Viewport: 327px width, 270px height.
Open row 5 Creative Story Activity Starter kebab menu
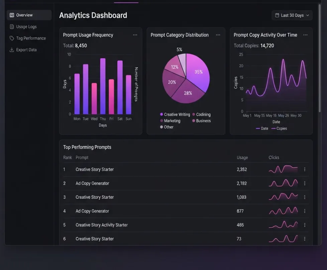coord(305,225)
